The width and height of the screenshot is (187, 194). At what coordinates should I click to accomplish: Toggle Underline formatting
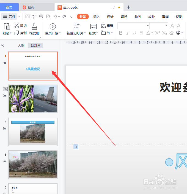point(134,33)
